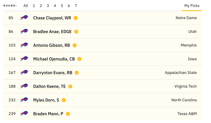Viewport: 211px width, 123px height.
Task: Show All rounds filter
Action: coord(26,6)
